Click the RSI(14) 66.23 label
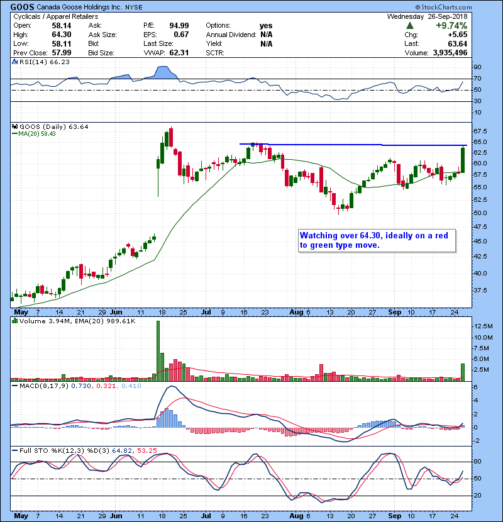This screenshot has width=503, height=522. click(x=45, y=62)
